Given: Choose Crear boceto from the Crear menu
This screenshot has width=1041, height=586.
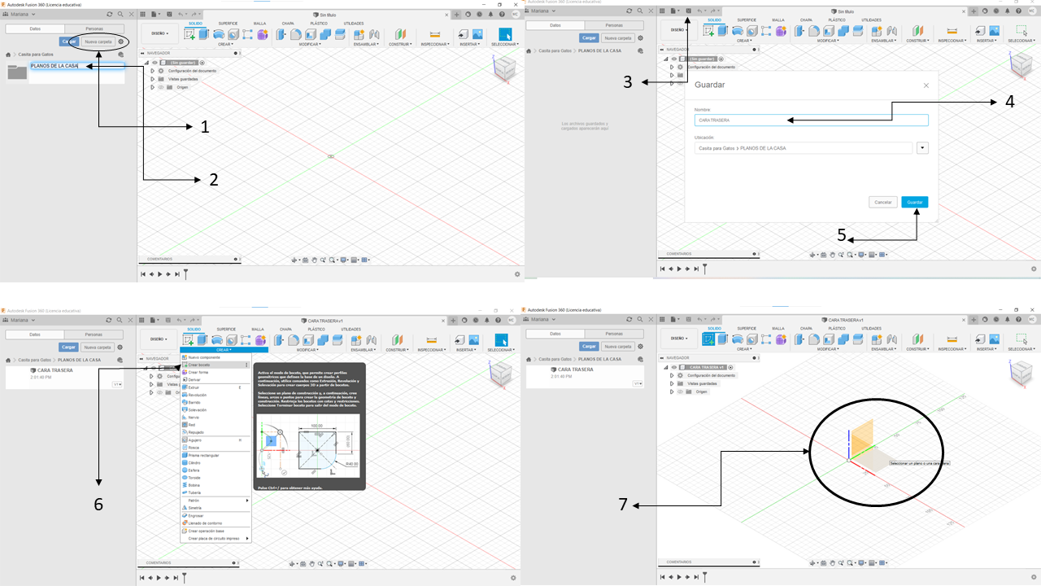Looking at the screenshot, I should click(x=215, y=365).
